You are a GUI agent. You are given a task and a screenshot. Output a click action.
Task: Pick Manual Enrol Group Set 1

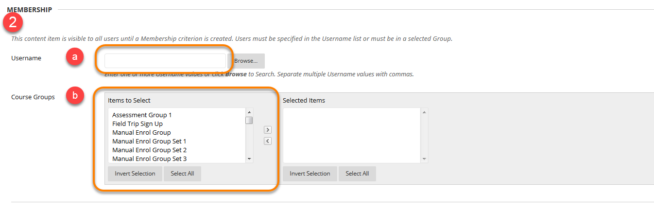[149, 141]
